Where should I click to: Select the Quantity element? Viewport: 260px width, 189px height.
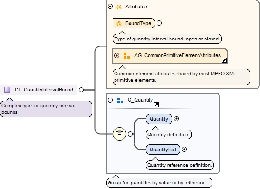tap(159, 119)
